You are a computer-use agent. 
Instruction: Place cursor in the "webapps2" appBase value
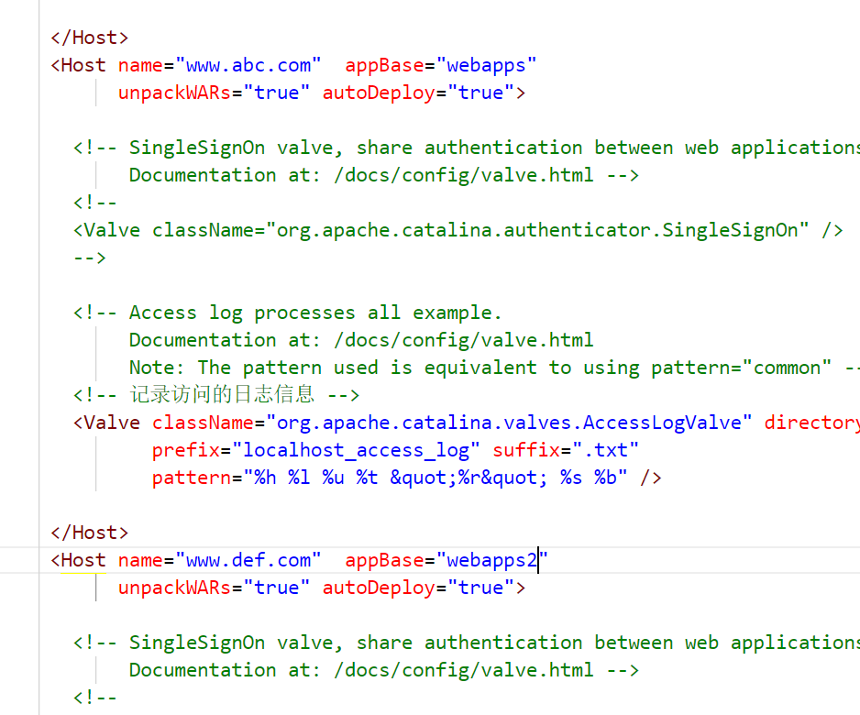click(491, 560)
